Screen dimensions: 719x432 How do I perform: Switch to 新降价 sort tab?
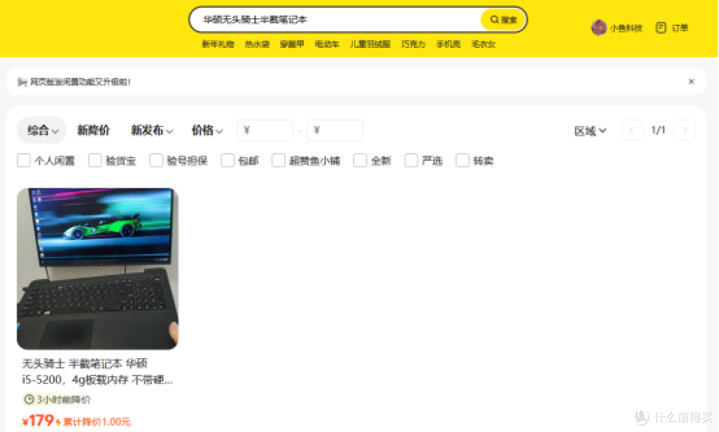coord(94,130)
